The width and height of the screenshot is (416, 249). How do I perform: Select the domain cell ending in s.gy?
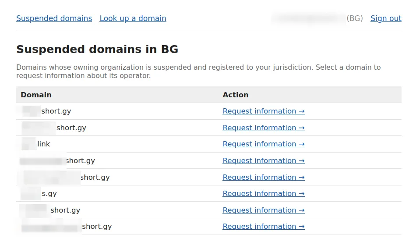pos(117,193)
